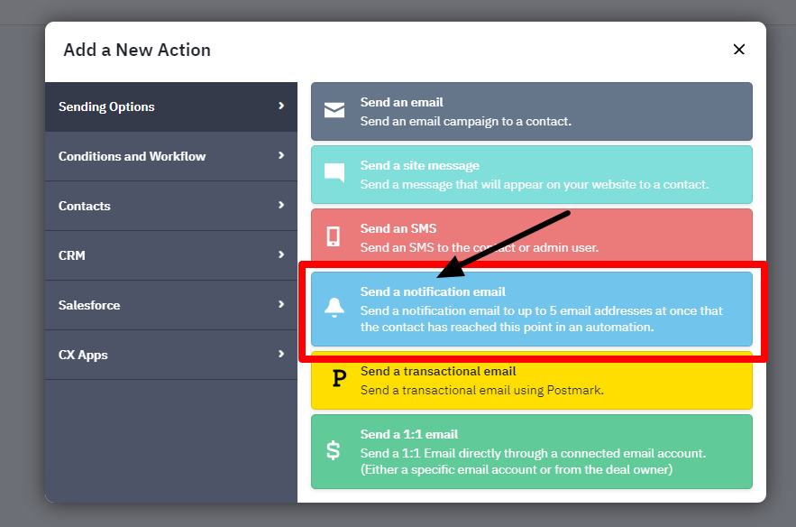Image resolution: width=796 pixels, height=527 pixels.
Task: Click the envelope icon for Send an email
Action: 334,111
